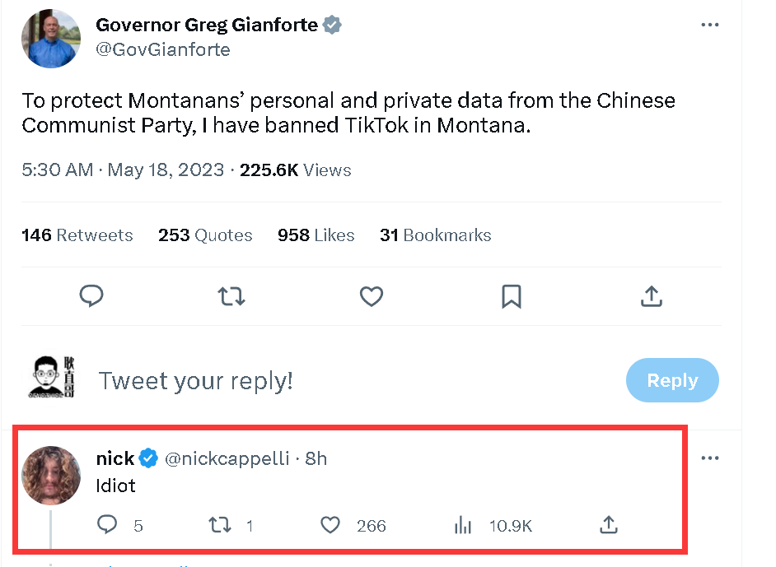Like the Governor Gianforte tweet

coord(372,296)
